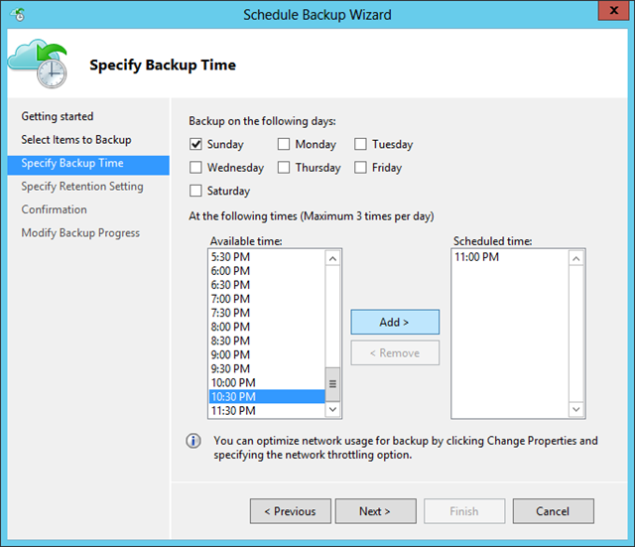Select 7:00 PM in Available time

click(x=267, y=299)
